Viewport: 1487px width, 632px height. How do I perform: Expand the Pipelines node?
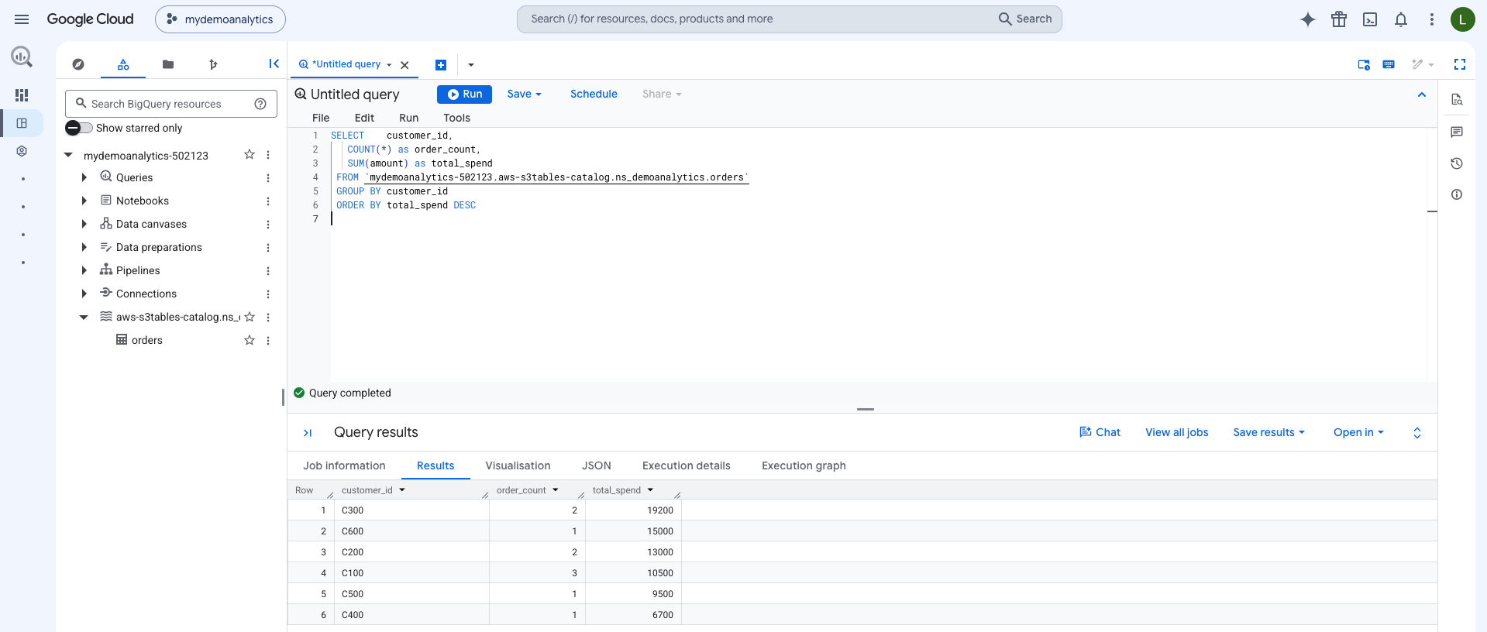(84, 270)
